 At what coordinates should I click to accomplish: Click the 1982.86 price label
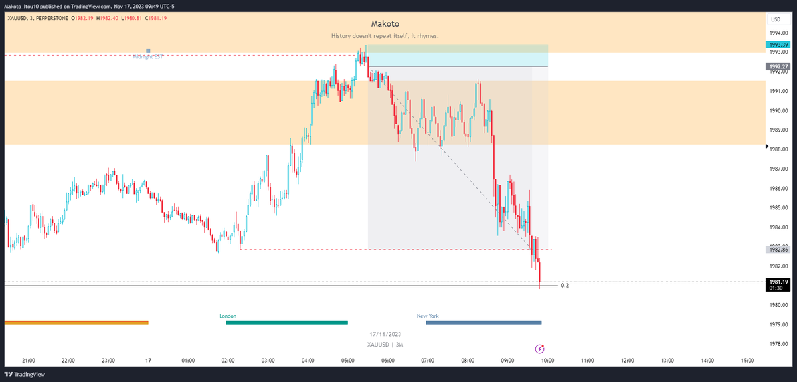pyautogui.click(x=776, y=249)
